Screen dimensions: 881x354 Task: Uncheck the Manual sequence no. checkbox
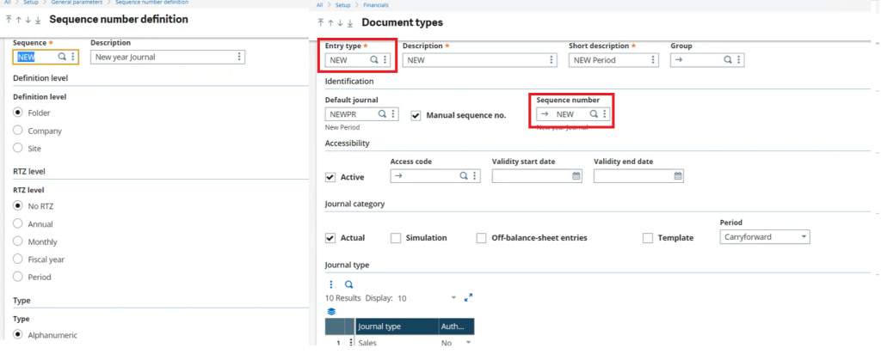point(416,115)
